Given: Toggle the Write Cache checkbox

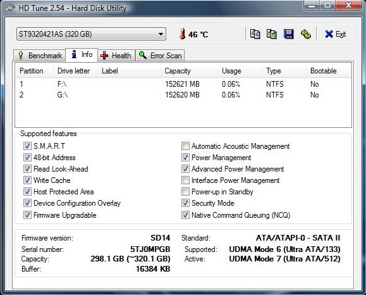Looking at the screenshot, I should (27, 180).
